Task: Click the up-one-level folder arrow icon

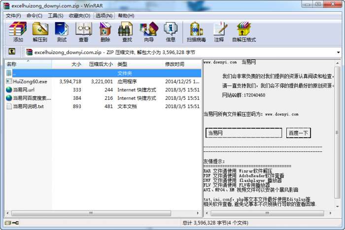Action: coord(12,52)
